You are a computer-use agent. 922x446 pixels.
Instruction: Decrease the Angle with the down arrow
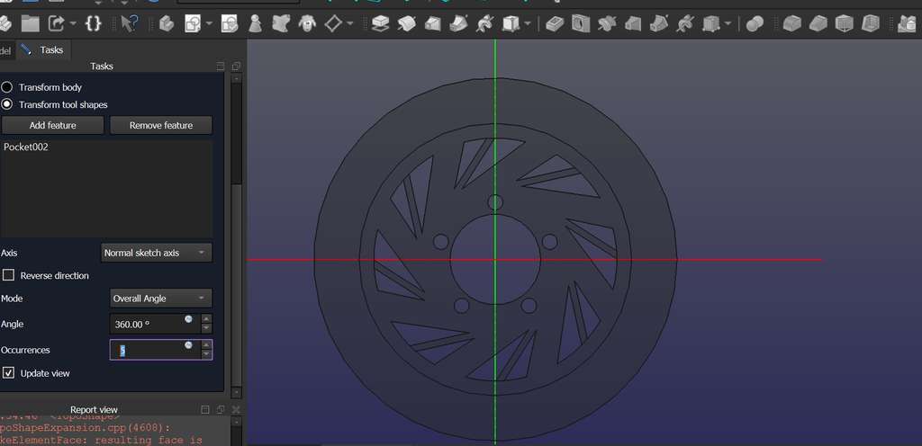206,328
